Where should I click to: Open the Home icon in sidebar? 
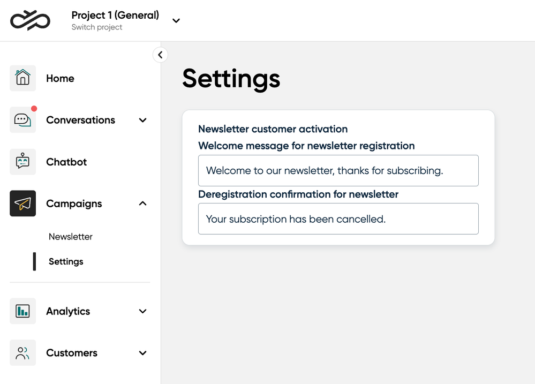click(x=23, y=78)
